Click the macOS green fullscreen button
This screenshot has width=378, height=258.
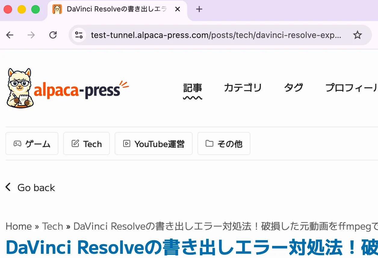click(x=36, y=10)
